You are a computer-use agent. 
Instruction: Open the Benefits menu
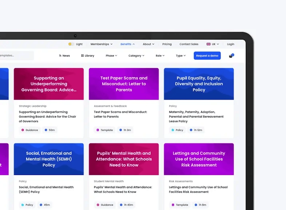tap(127, 44)
